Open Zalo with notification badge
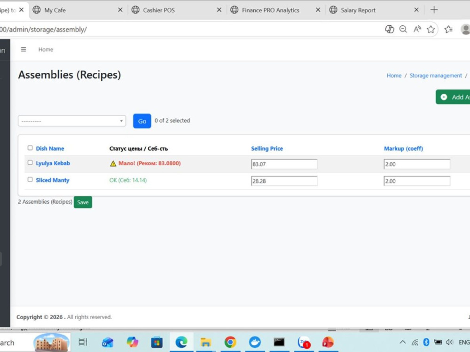 pyautogui.click(x=304, y=342)
